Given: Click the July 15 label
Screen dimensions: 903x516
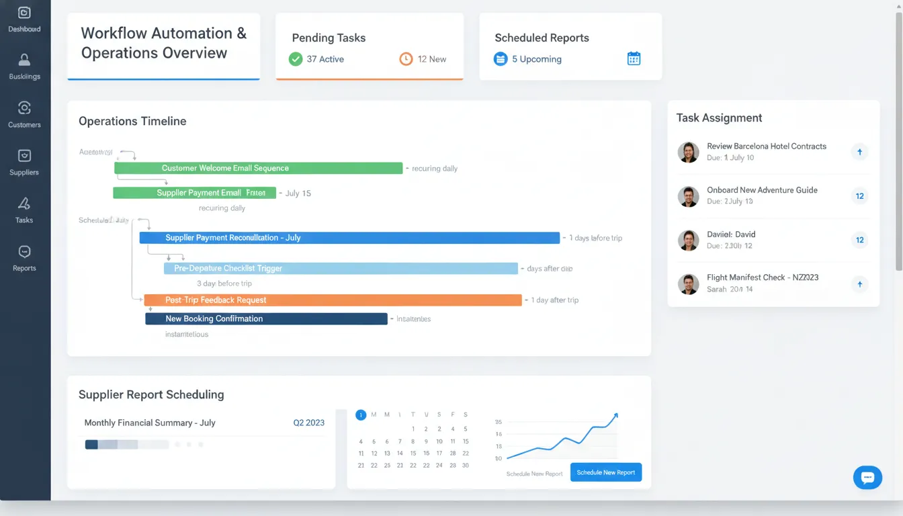Looking at the screenshot, I should (x=298, y=193).
